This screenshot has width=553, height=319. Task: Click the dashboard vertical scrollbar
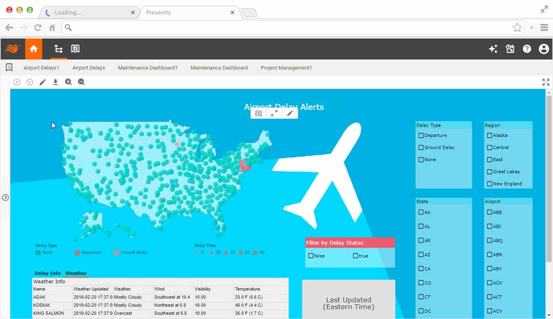pyautogui.click(x=549, y=179)
